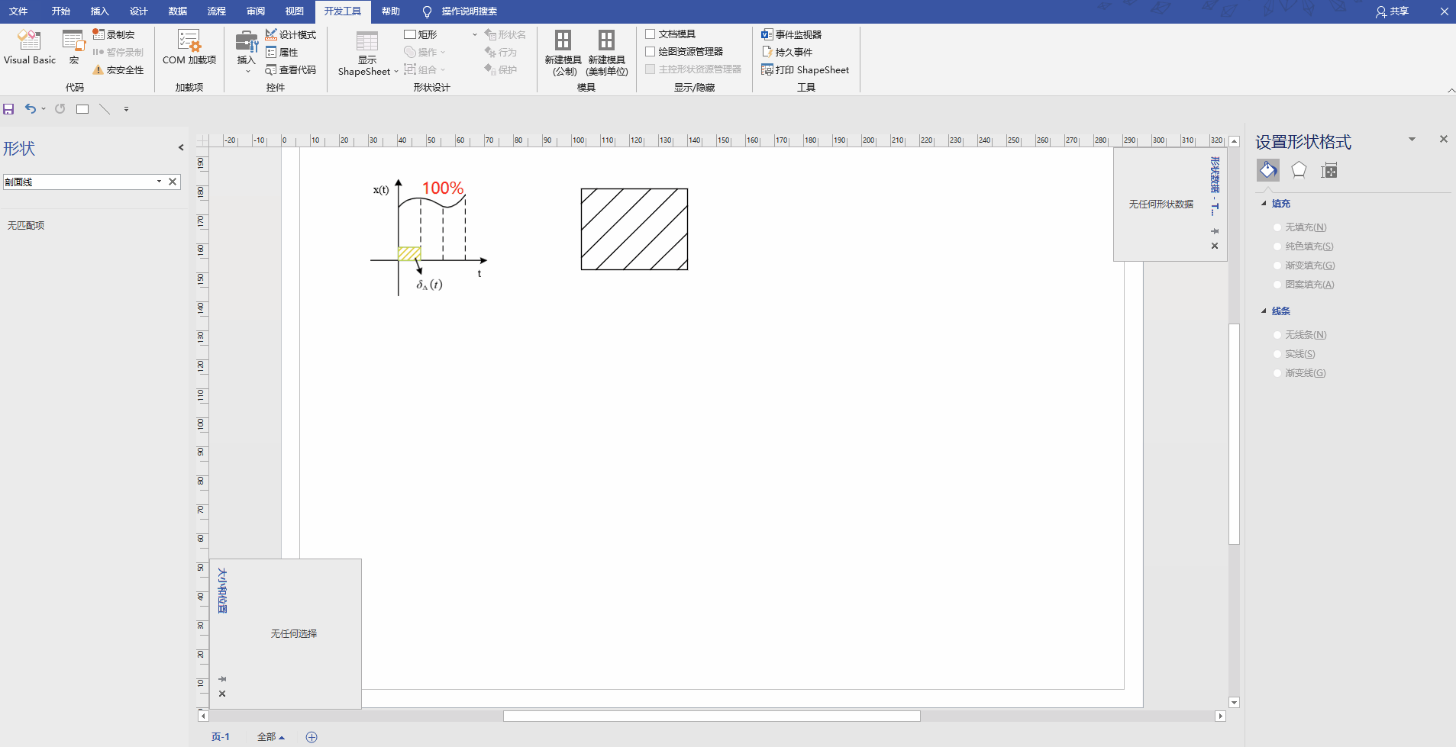
Task: Collapse the 填充 section
Action: tap(1264, 204)
